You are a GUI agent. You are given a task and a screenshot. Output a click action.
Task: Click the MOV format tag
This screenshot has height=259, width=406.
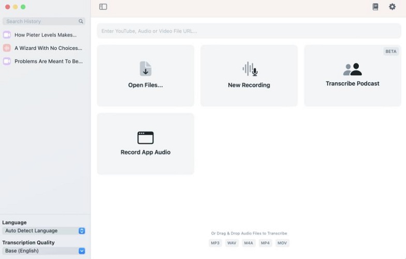click(282, 243)
